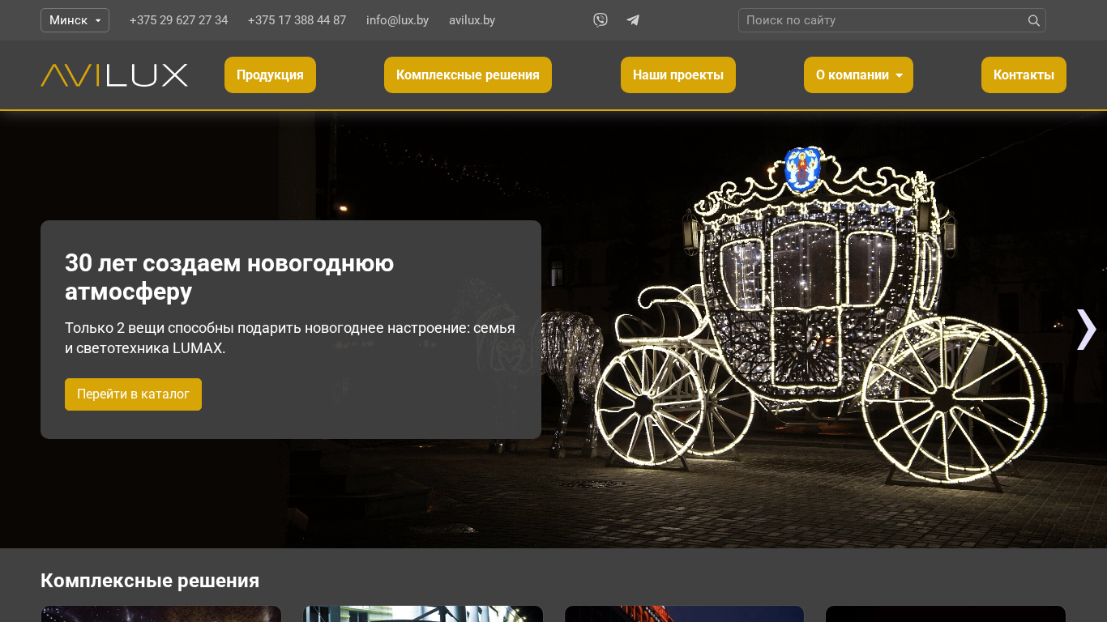Open Комплексные решения in the navigation bar
The image size is (1107, 622).
coord(468,75)
